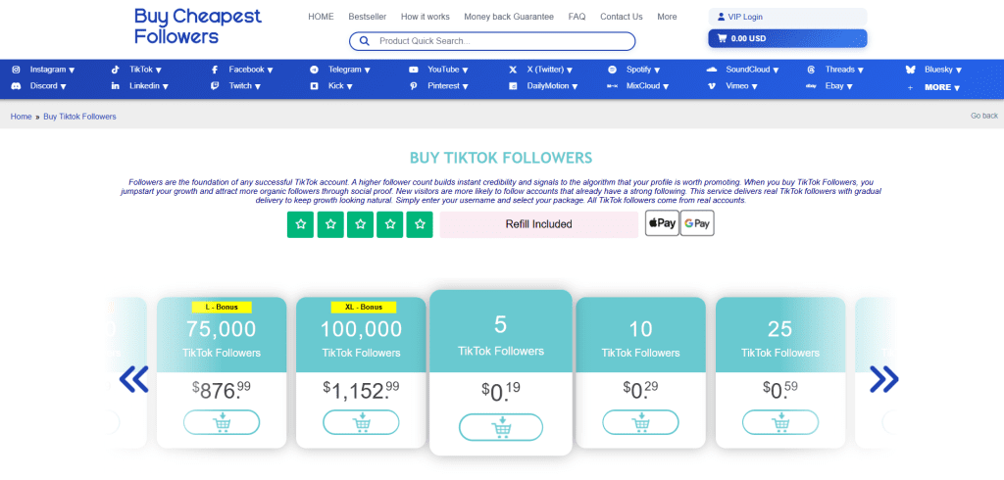The height and width of the screenshot is (480, 1004).
Task: Click the DailyMotion logo icon
Action: click(x=513, y=86)
